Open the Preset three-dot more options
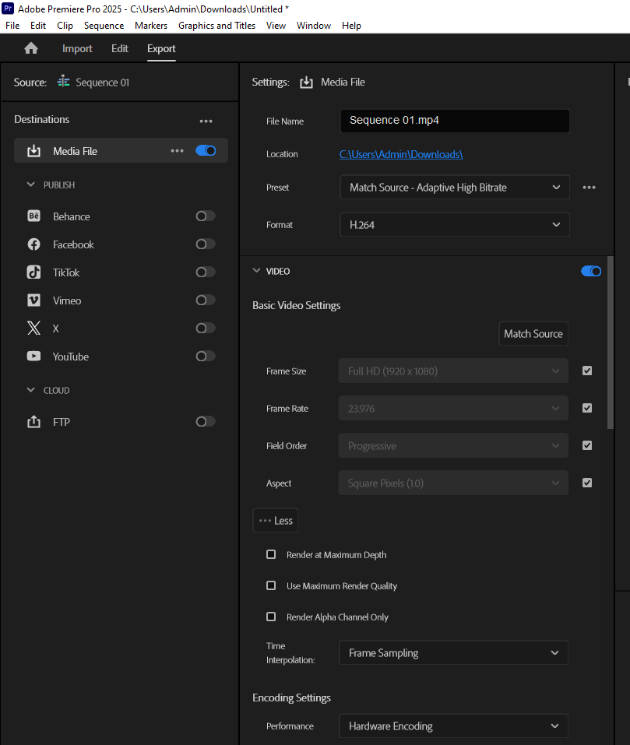Viewport: 630px width, 745px height. 590,187
